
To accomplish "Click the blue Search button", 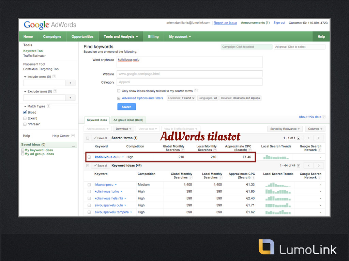I will pyautogui.click(x=126, y=107).
